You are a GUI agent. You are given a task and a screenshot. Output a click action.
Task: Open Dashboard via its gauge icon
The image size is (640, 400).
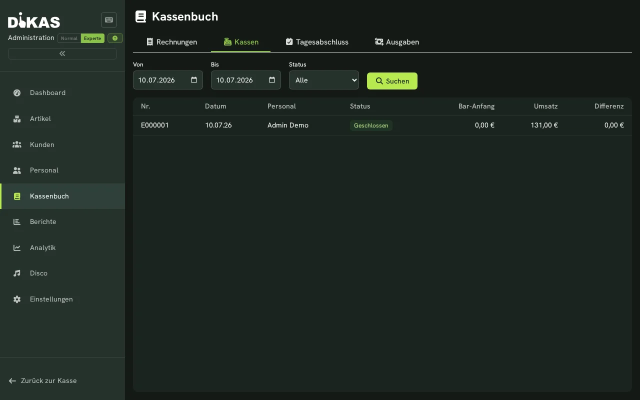click(17, 92)
